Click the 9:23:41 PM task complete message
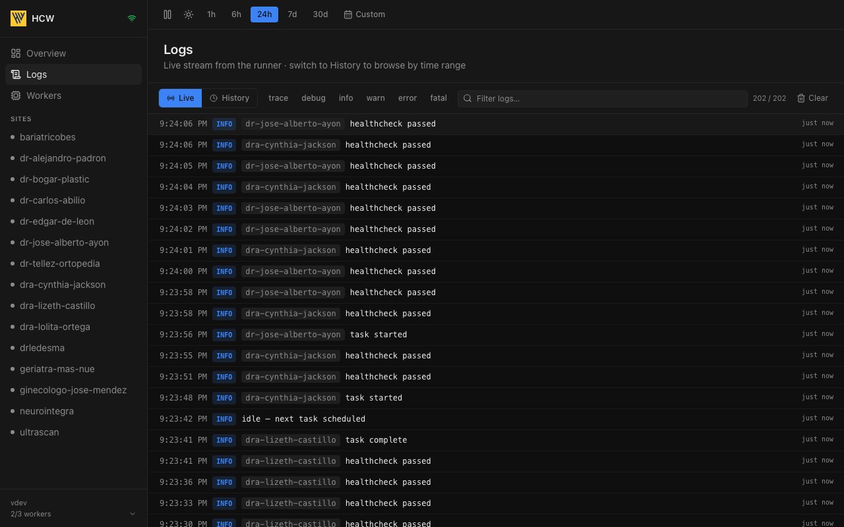 point(377,440)
